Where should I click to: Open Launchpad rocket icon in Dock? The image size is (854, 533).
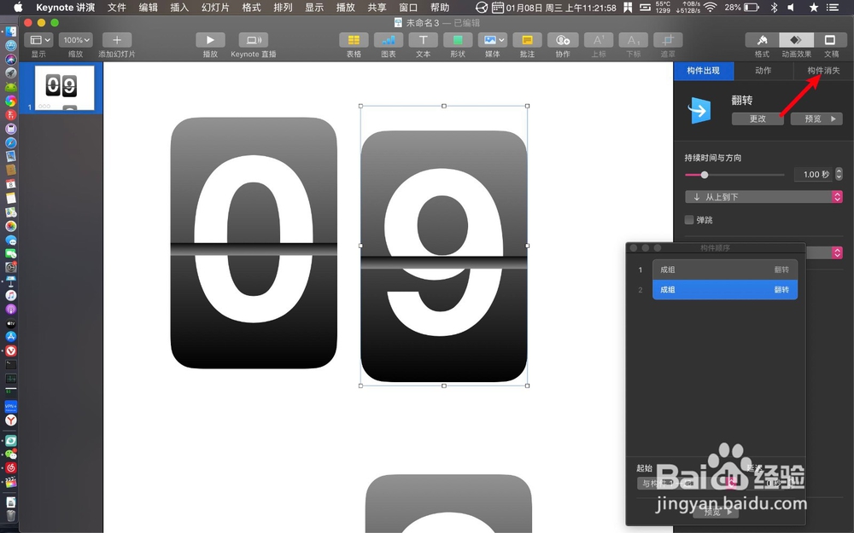pyautogui.click(x=11, y=72)
